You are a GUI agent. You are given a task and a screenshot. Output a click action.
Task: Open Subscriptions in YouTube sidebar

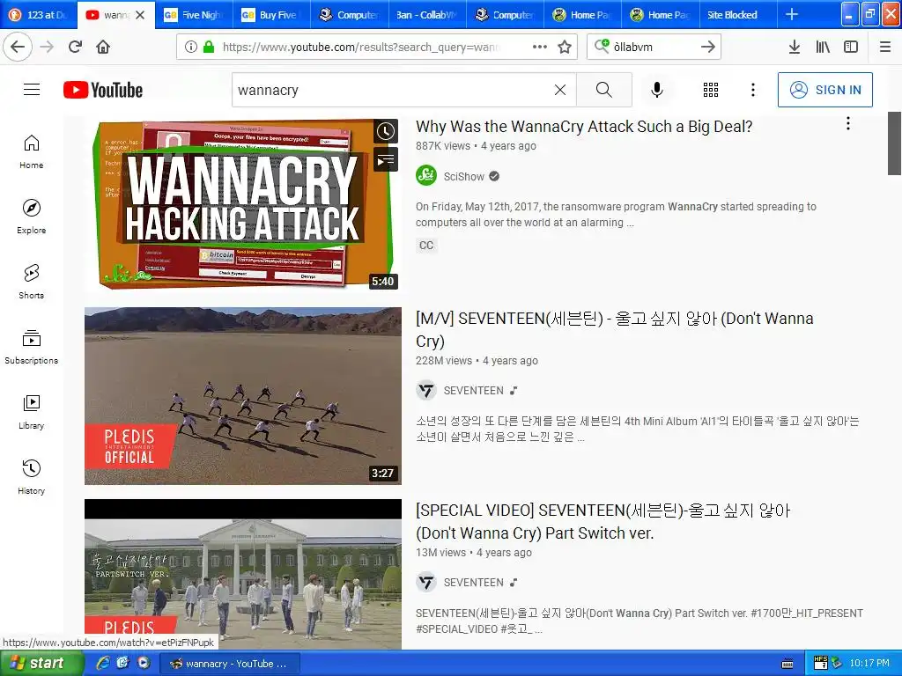[32, 347]
